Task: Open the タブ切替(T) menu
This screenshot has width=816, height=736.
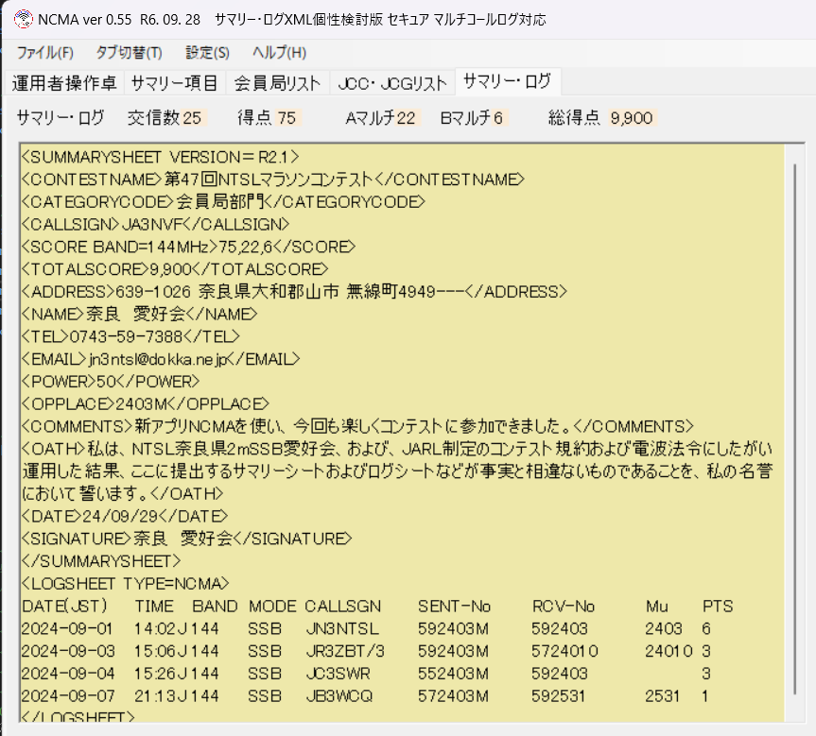Action: point(129,53)
